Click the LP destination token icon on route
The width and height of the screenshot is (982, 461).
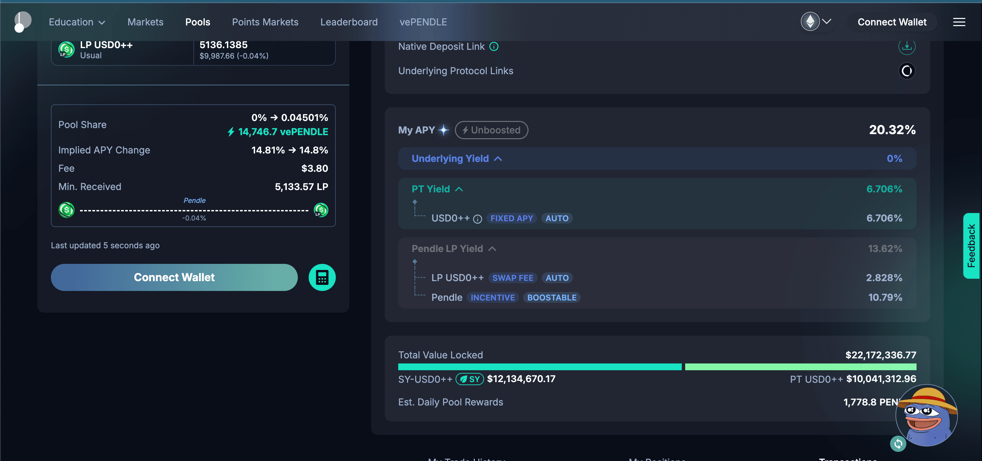tap(321, 210)
